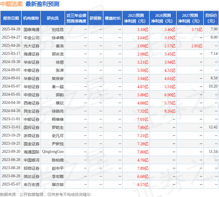The width and height of the screenshot is (219, 197).
Task: Click target price 11.54
Action: pos(213,151)
